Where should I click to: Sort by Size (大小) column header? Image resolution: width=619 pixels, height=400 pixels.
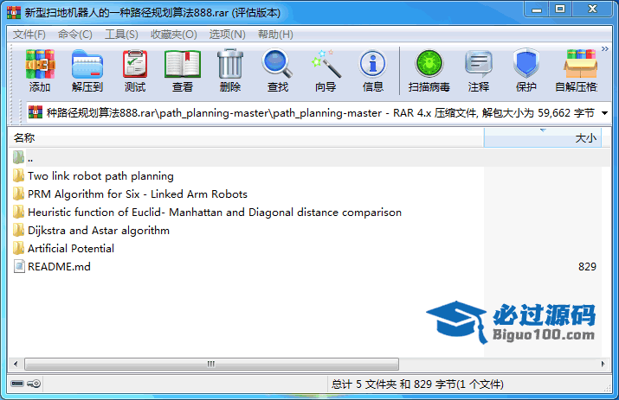pos(543,138)
